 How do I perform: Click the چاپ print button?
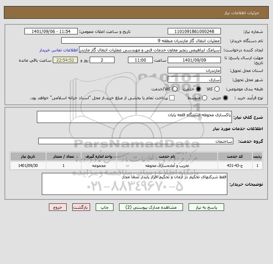[x=105, y=207]
